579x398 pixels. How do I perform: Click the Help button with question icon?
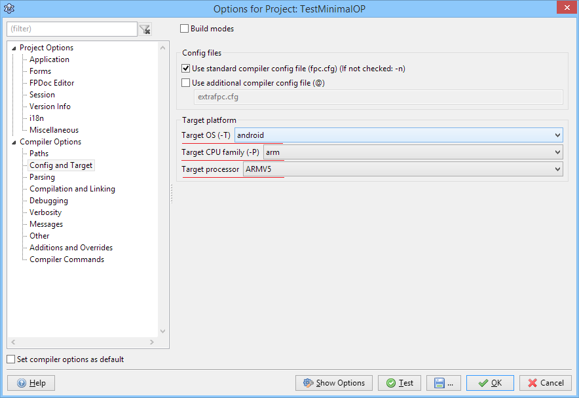click(31, 383)
